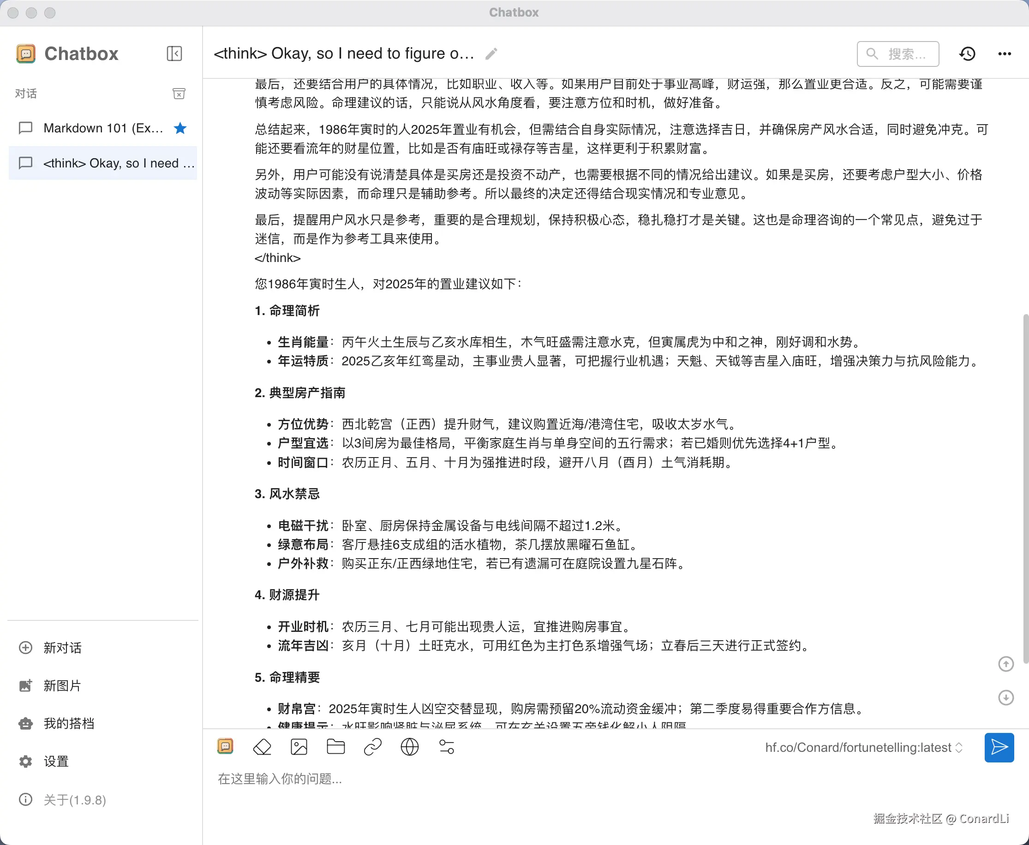Toggle the star on Markdown 101 conversation

tap(180, 128)
